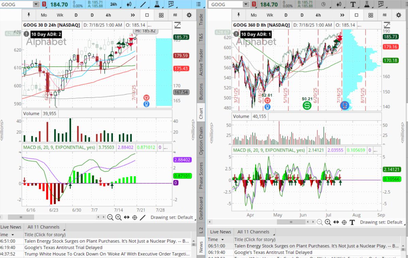The image size is (408, 258).
Task: Open the 24h timeframe selector on left chart
Action: coord(113,4)
